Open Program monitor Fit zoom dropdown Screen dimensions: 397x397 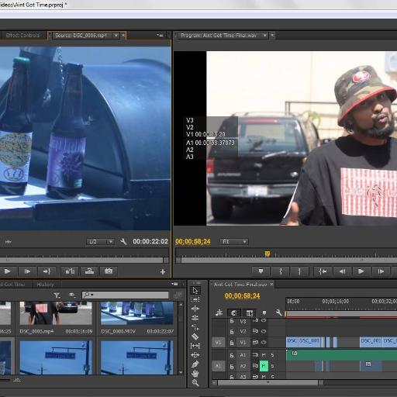pos(233,242)
